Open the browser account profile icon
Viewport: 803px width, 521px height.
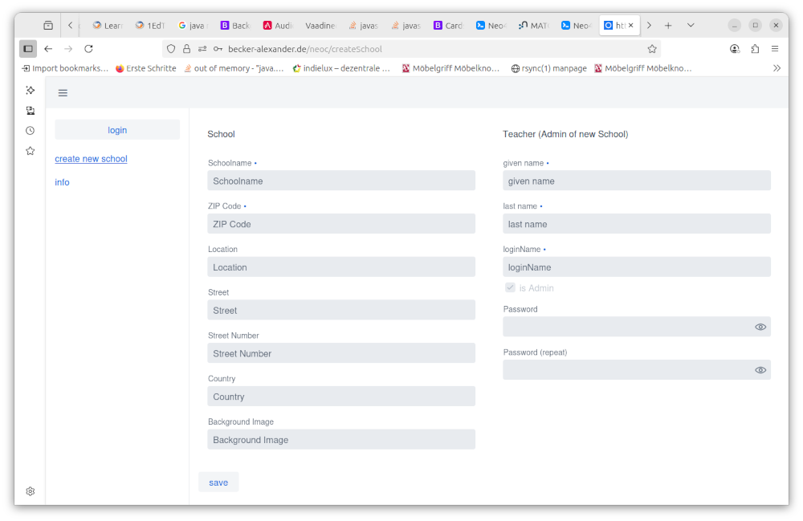pos(735,49)
